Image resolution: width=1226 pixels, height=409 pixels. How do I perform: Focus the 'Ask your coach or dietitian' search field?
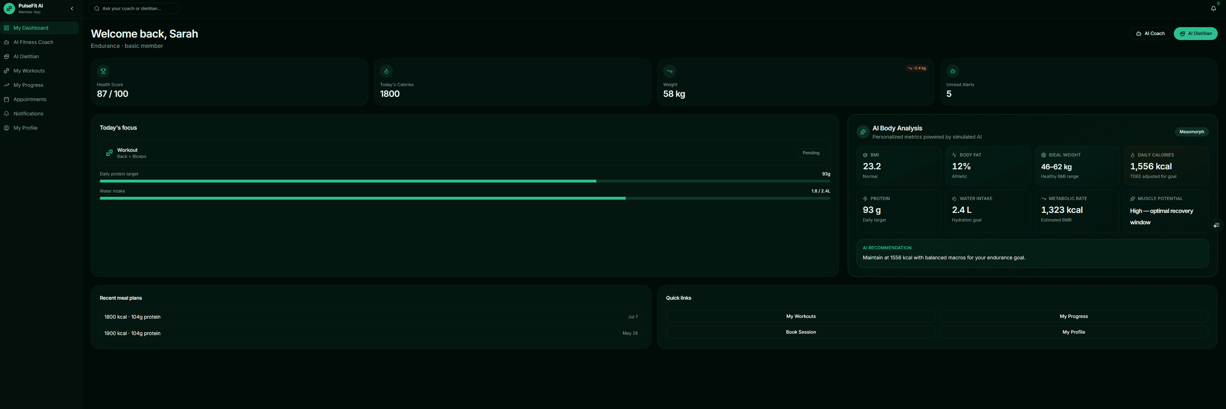(x=134, y=9)
